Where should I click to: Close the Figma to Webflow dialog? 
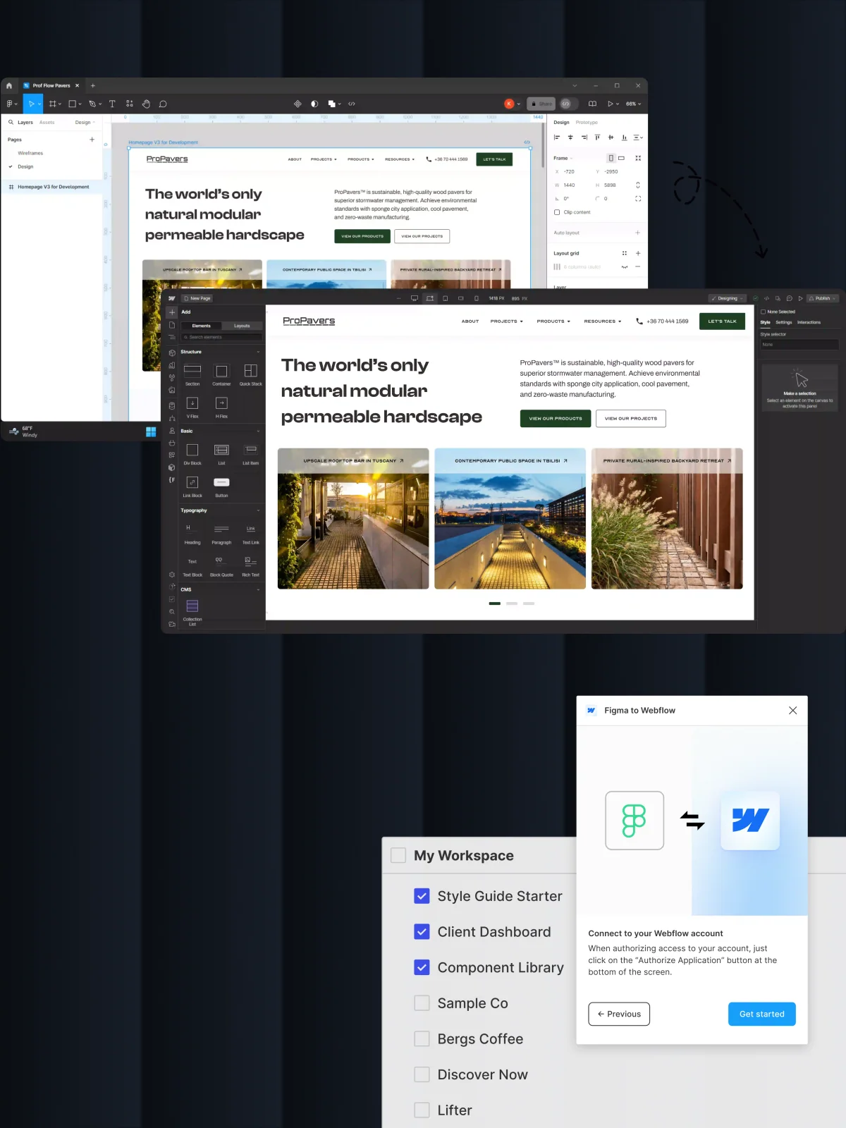pyautogui.click(x=792, y=710)
